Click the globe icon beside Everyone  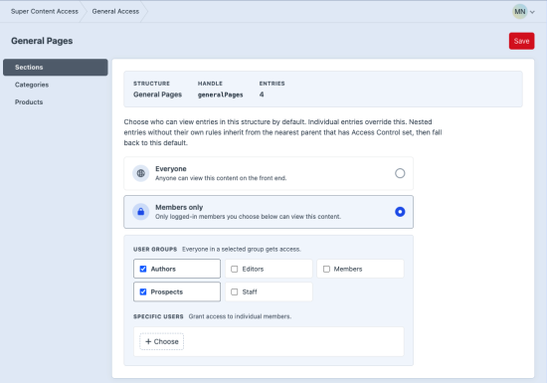pyautogui.click(x=140, y=173)
